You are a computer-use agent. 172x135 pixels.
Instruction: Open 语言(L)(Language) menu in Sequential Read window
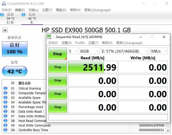click(x=129, y=43)
